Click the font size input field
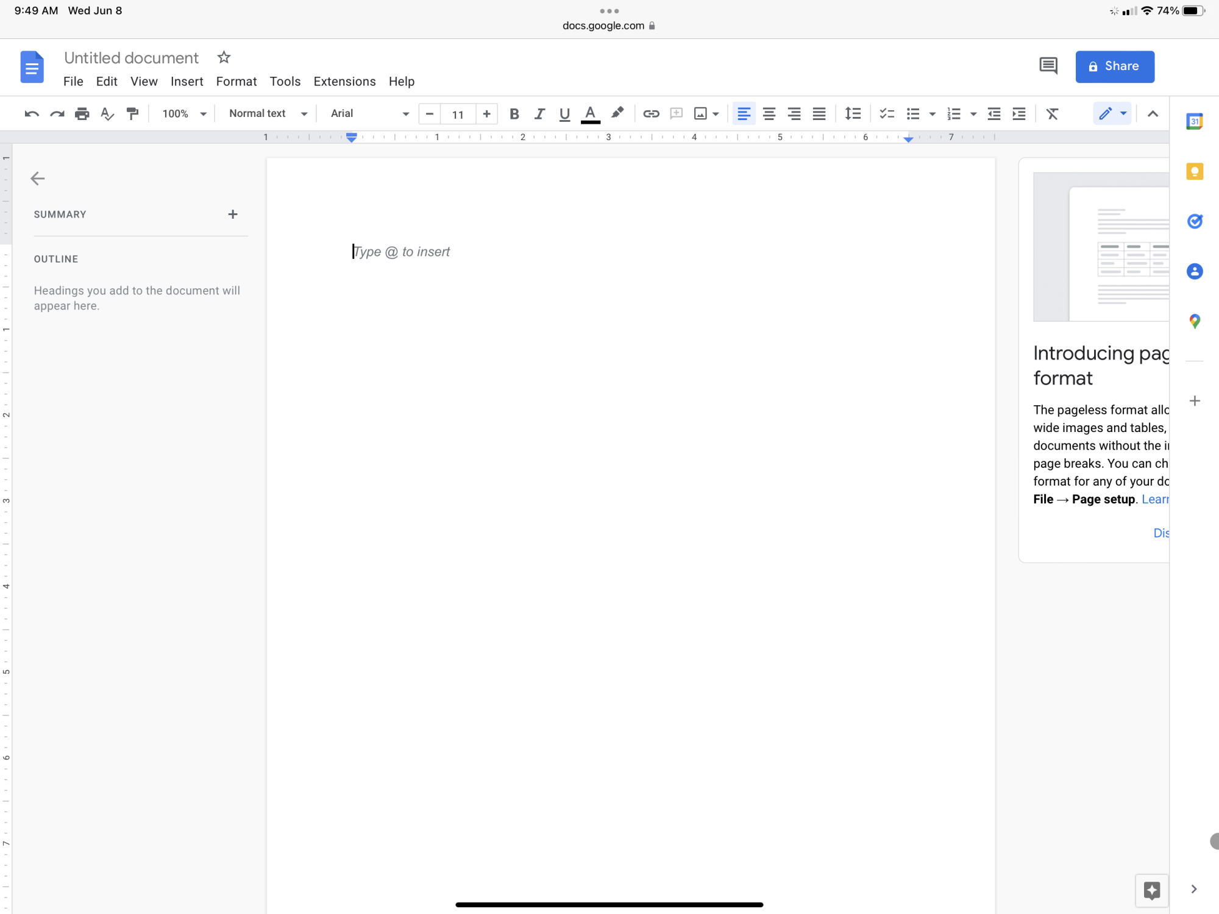 point(458,114)
